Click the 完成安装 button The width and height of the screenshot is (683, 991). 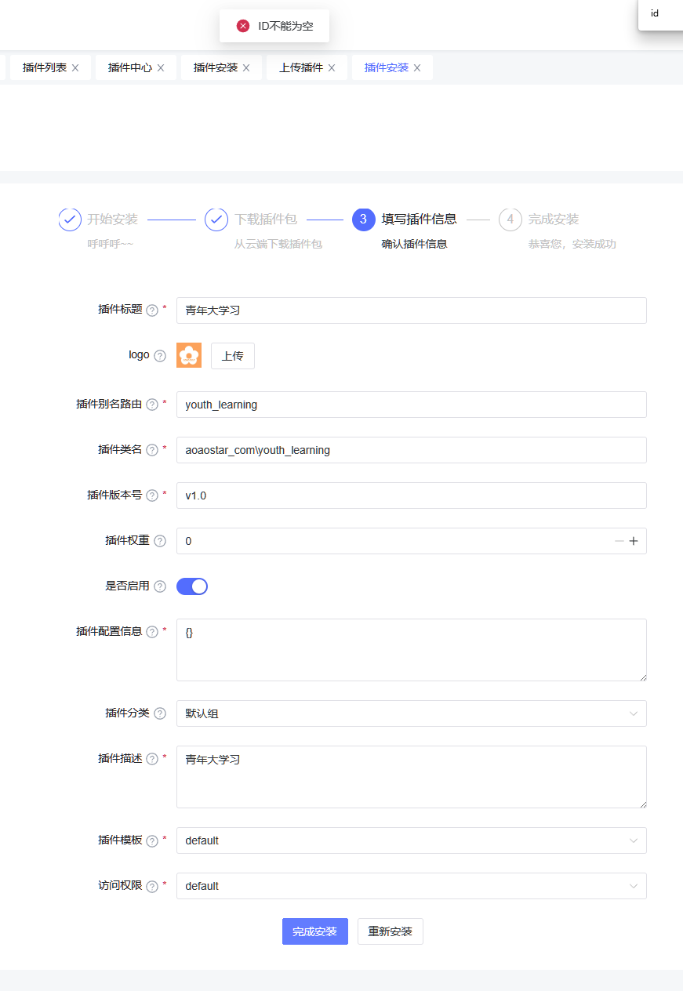click(314, 931)
